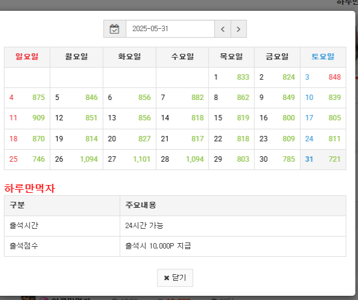Click the 하루만먹자 red heading

click(29, 188)
